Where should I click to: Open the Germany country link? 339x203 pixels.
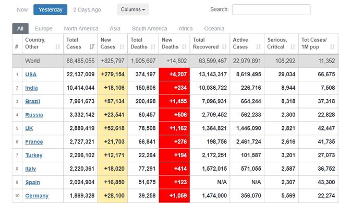[37, 196]
